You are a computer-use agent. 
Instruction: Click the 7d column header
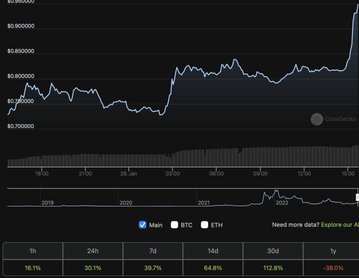(x=153, y=251)
